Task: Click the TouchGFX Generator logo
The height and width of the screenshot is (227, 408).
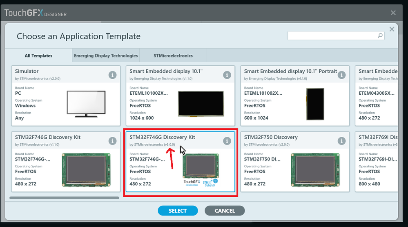Action: pos(192,183)
